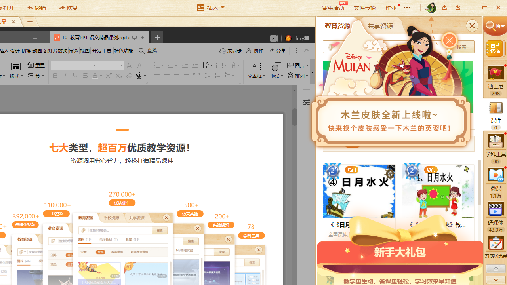Toggle Bold formatting

(x=55, y=76)
